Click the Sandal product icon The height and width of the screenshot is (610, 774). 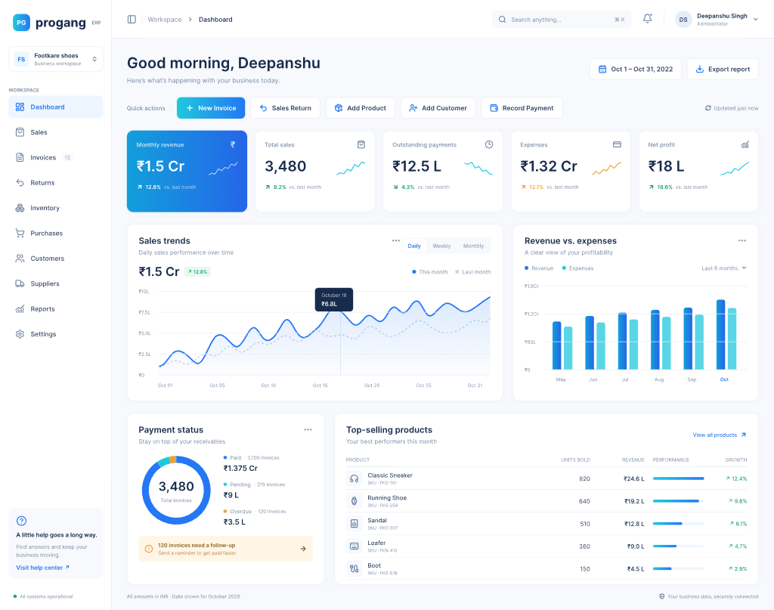[354, 524]
